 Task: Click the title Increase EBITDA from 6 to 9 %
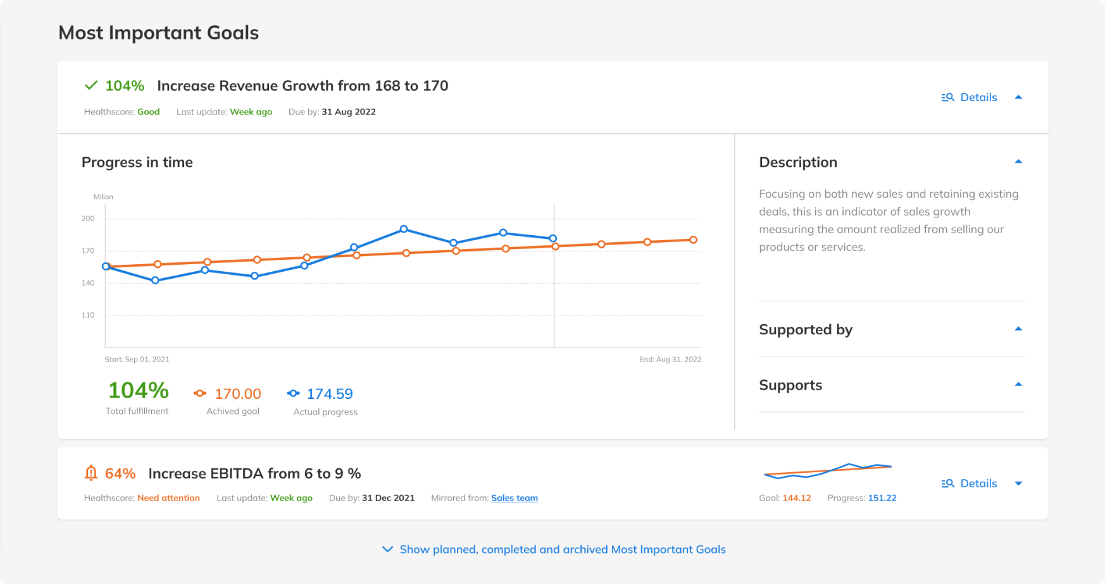point(254,473)
